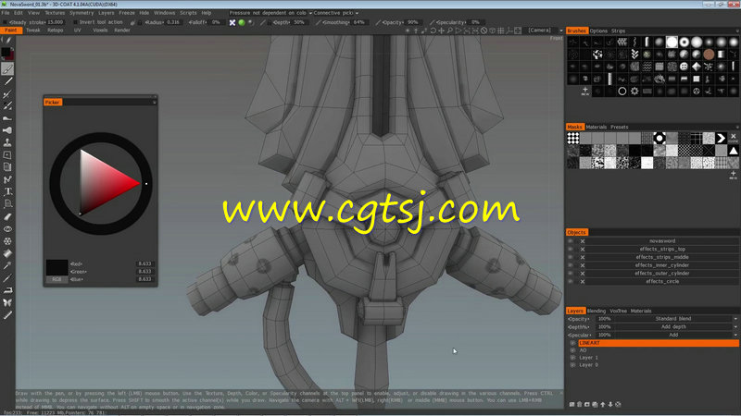Toggle visibility of LINEART layer
The image size is (741, 416).
pyautogui.click(x=572, y=343)
